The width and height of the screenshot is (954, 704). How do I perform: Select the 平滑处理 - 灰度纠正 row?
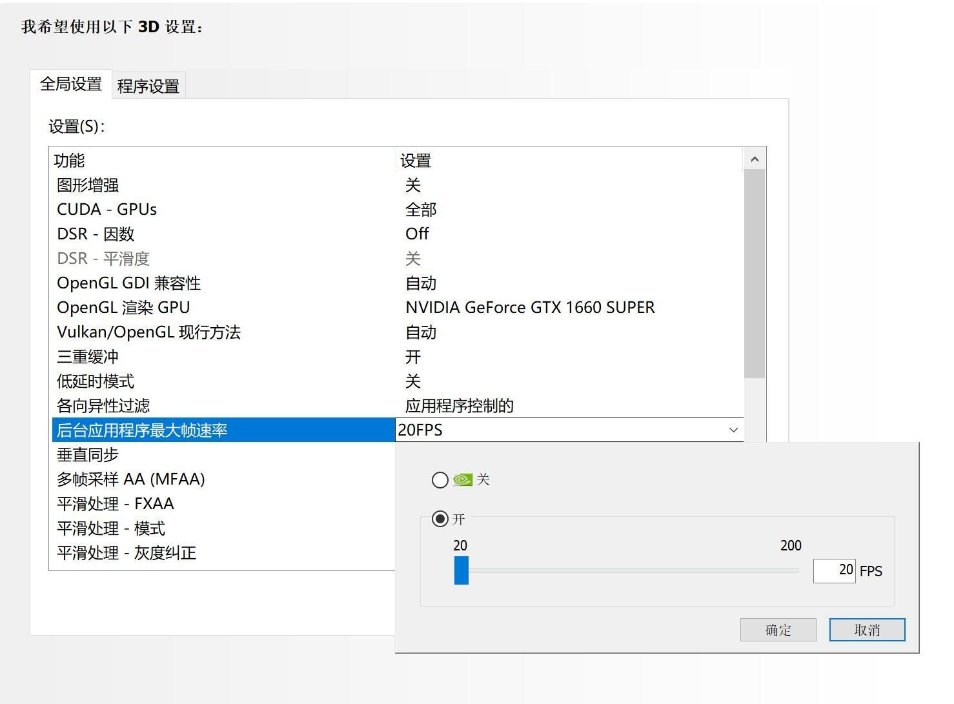coord(223,553)
